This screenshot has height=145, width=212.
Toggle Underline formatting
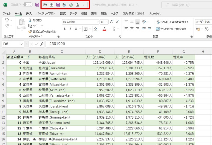point(76,29)
